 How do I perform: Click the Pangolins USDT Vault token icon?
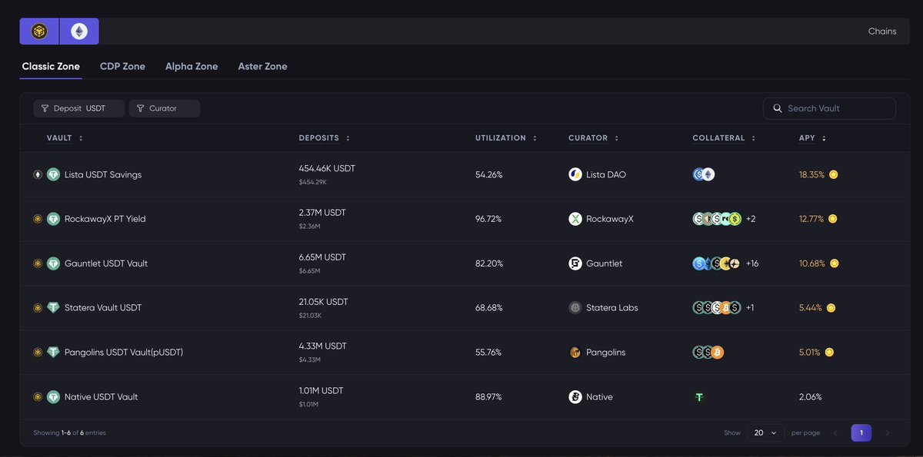point(53,353)
